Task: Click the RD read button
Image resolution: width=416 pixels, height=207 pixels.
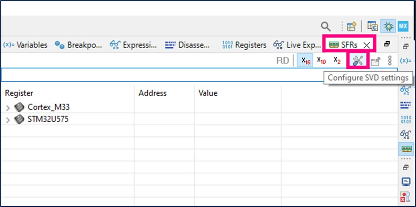Action: (x=282, y=61)
